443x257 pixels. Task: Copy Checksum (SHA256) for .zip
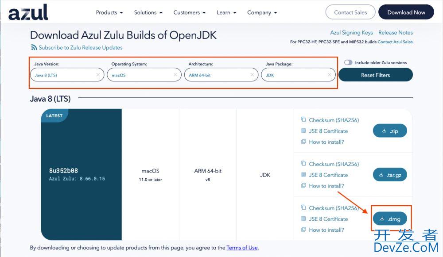(334, 120)
